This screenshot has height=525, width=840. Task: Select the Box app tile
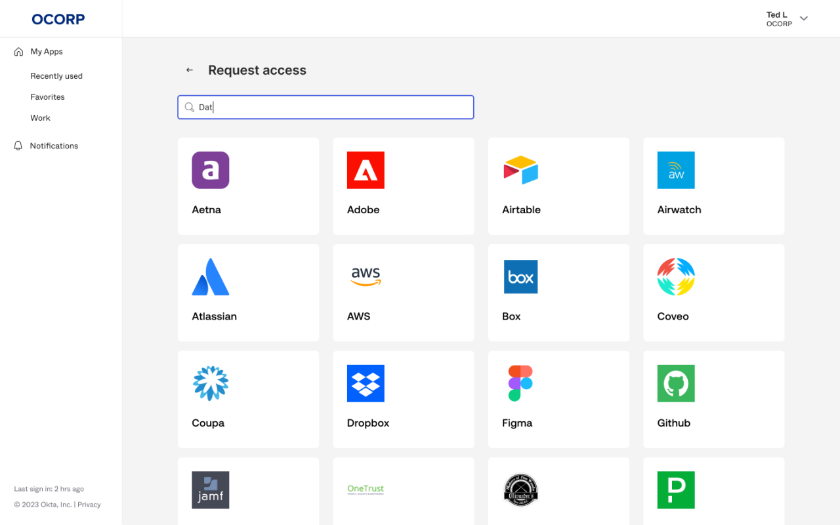point(558,293)
